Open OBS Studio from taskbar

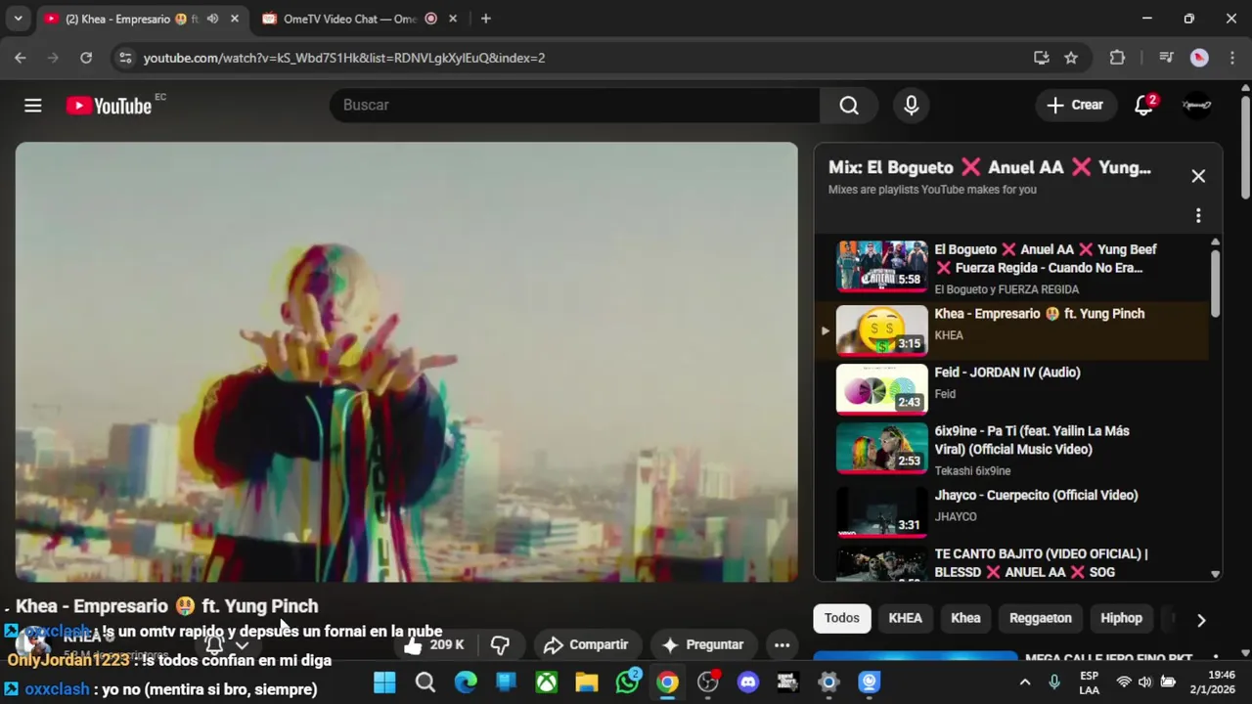708,682
